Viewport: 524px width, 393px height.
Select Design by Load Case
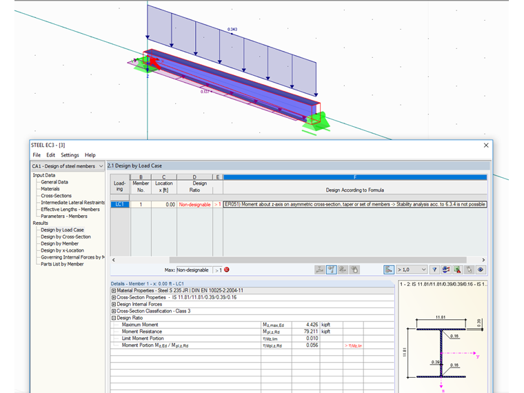point(62,230)
